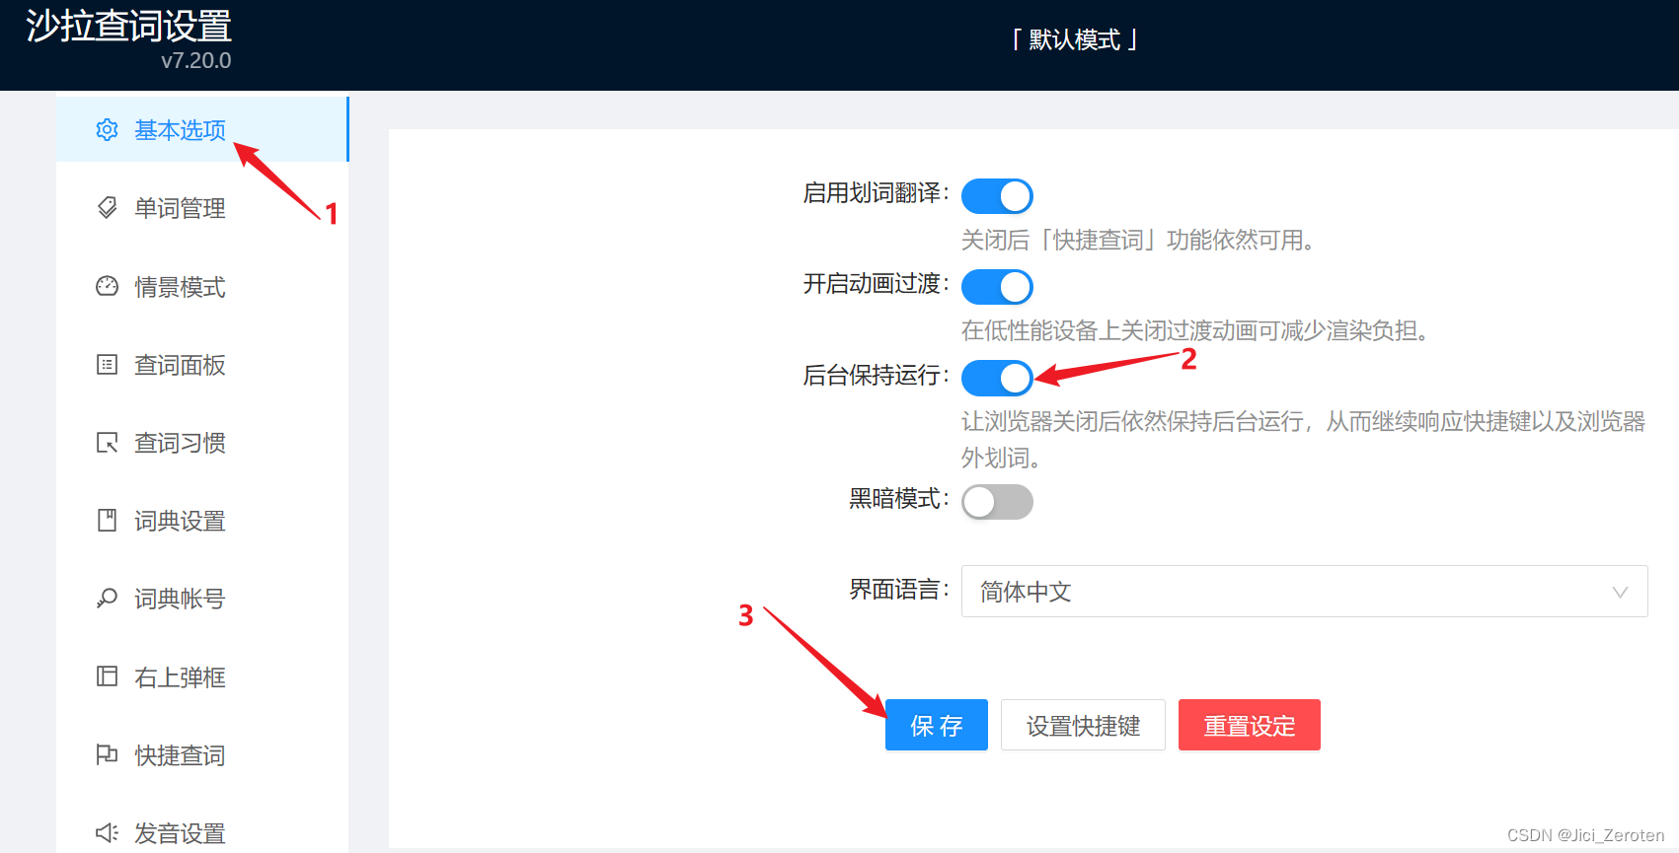Click the tag icon beside 单词管理
Screen dimensions: 1679x853
(x=107, y=208)
